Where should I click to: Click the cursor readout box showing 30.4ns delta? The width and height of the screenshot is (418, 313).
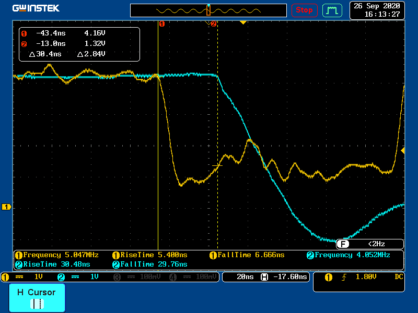coord(79,44)
